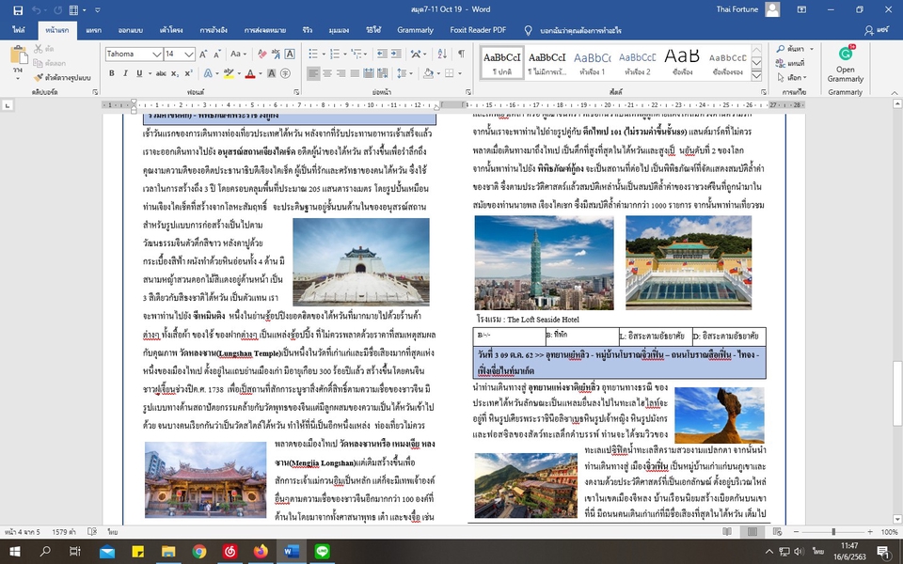The width and height of the screenshot is (903, 564).
Task: Switch to the Insert ribbon tab
Action: tap(93, 30)
